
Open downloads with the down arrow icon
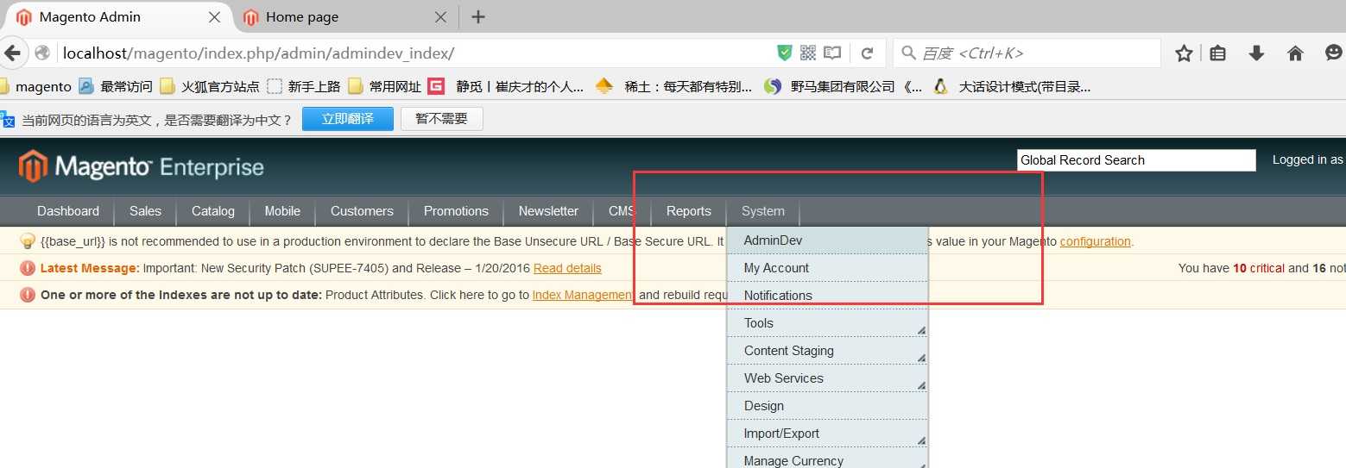(x=1256, y=53)
